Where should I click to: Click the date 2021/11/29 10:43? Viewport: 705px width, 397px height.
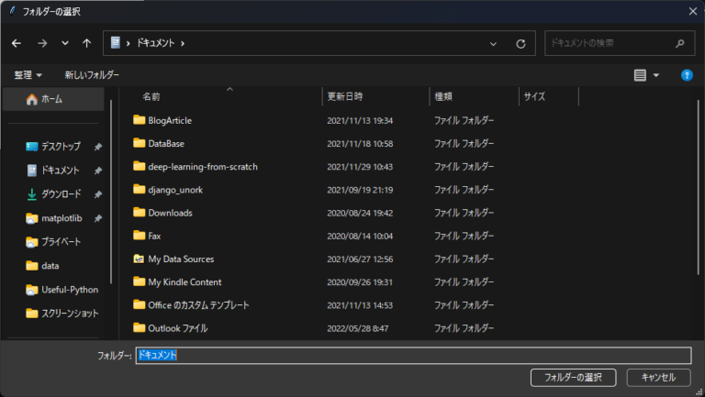pos(360,167)
